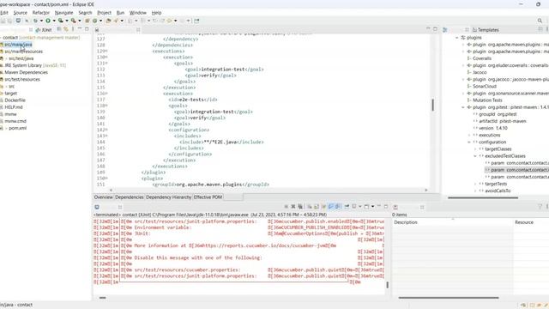Click the New Java Package icon
The image size is (549, 309).
87,21
